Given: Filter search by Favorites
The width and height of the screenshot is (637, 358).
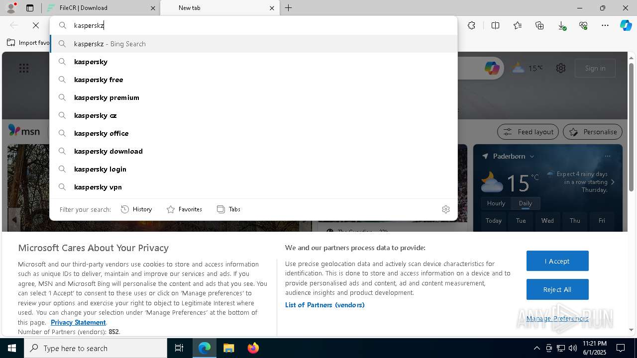Looking at the screenshot, I should pyautogui.click(x=184, y=209).
